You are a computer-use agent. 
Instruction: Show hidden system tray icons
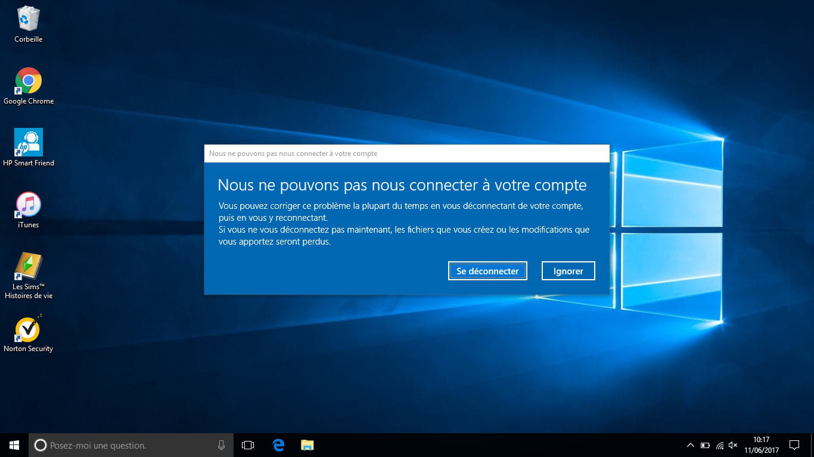point(690,445)
